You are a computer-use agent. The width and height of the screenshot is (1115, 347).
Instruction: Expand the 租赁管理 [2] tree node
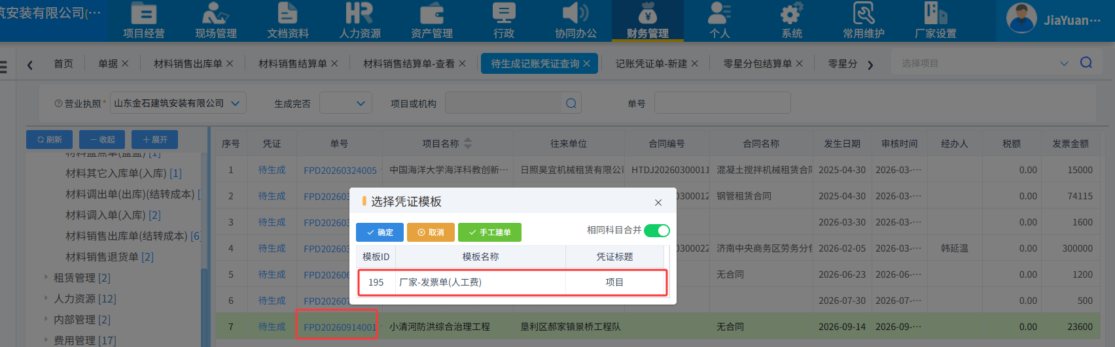pos(46,277)
